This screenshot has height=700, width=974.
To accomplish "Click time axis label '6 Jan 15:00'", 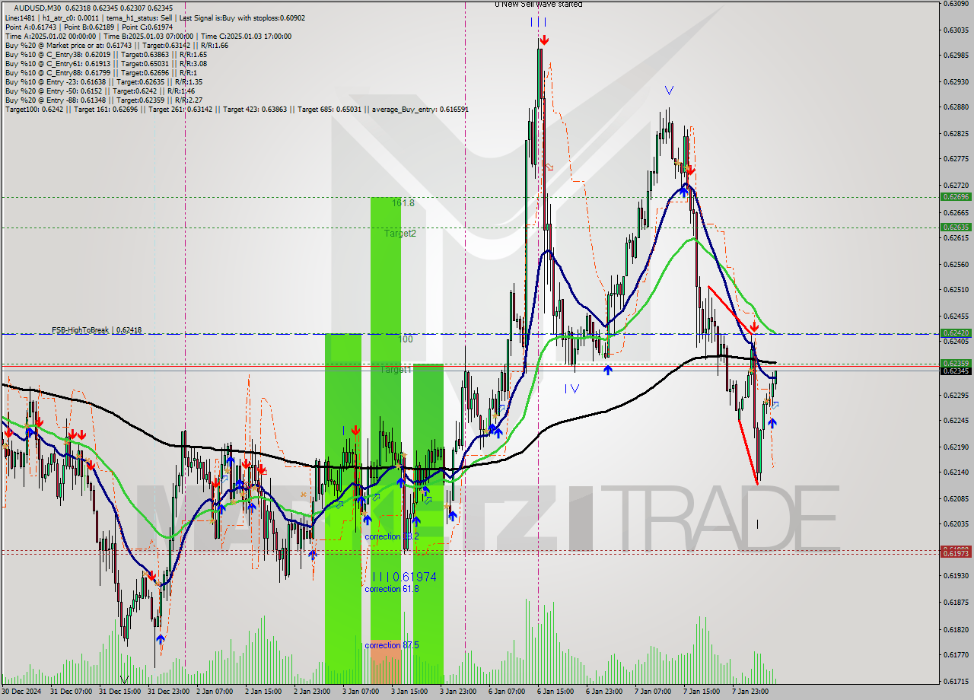I will [x=555, y=691].
